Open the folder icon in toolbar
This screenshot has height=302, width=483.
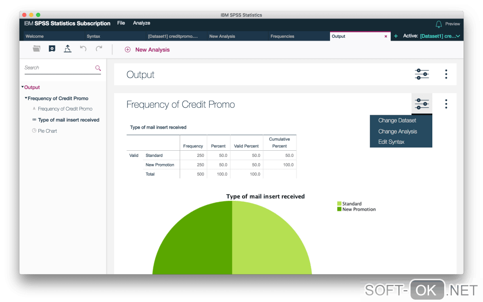36,49
